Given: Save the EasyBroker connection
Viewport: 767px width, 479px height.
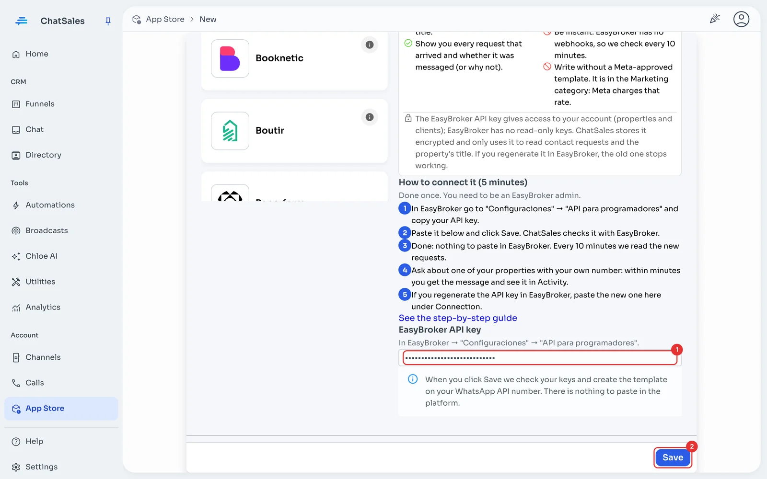Looking at the screenshot, I should point(673,457).
